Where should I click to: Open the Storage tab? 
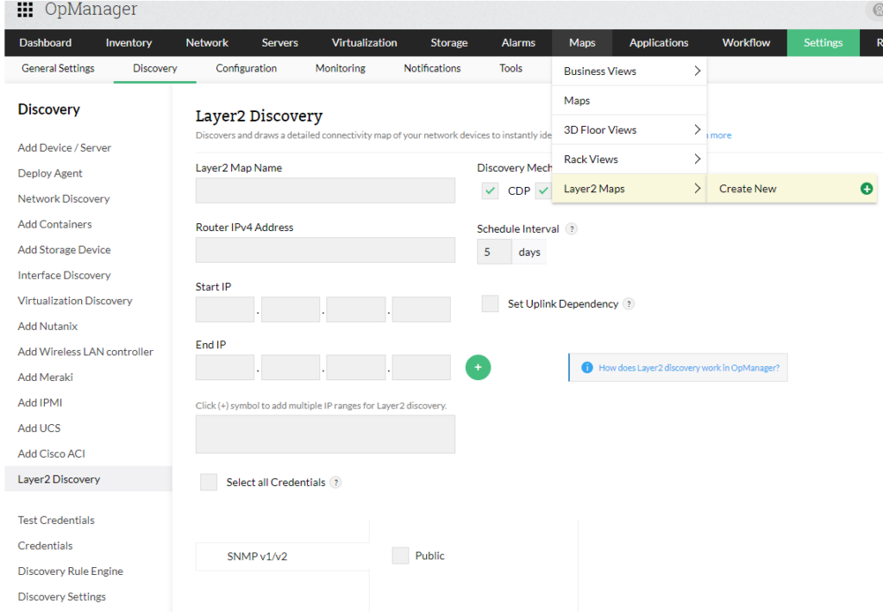click(x=448, y=43)
